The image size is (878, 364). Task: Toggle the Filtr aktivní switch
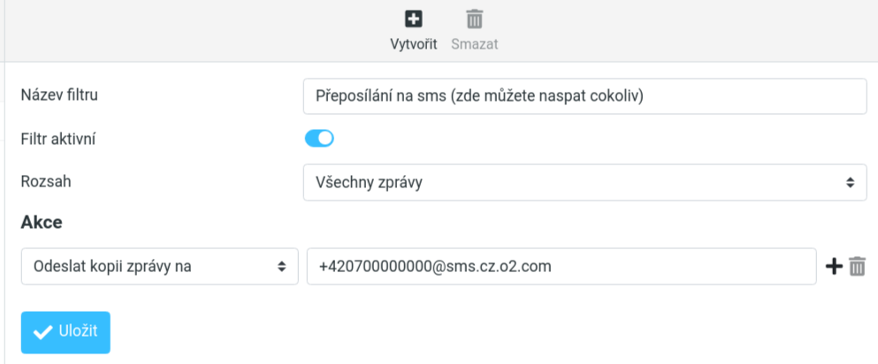tap(319, 139)
